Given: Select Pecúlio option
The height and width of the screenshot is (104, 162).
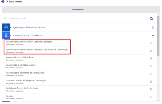Looking at the screenshot, I should tap(79, 97).
